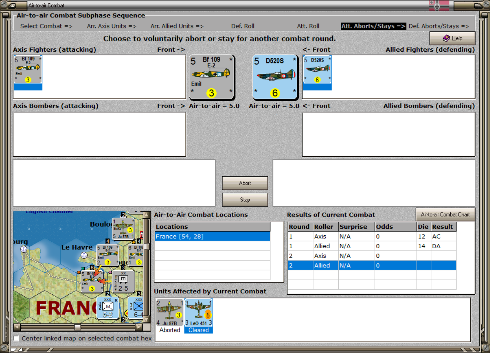This screenshot has height=353, width=490.
Task: Select round 1 Axis result row
Action: [x=372, y=236]
